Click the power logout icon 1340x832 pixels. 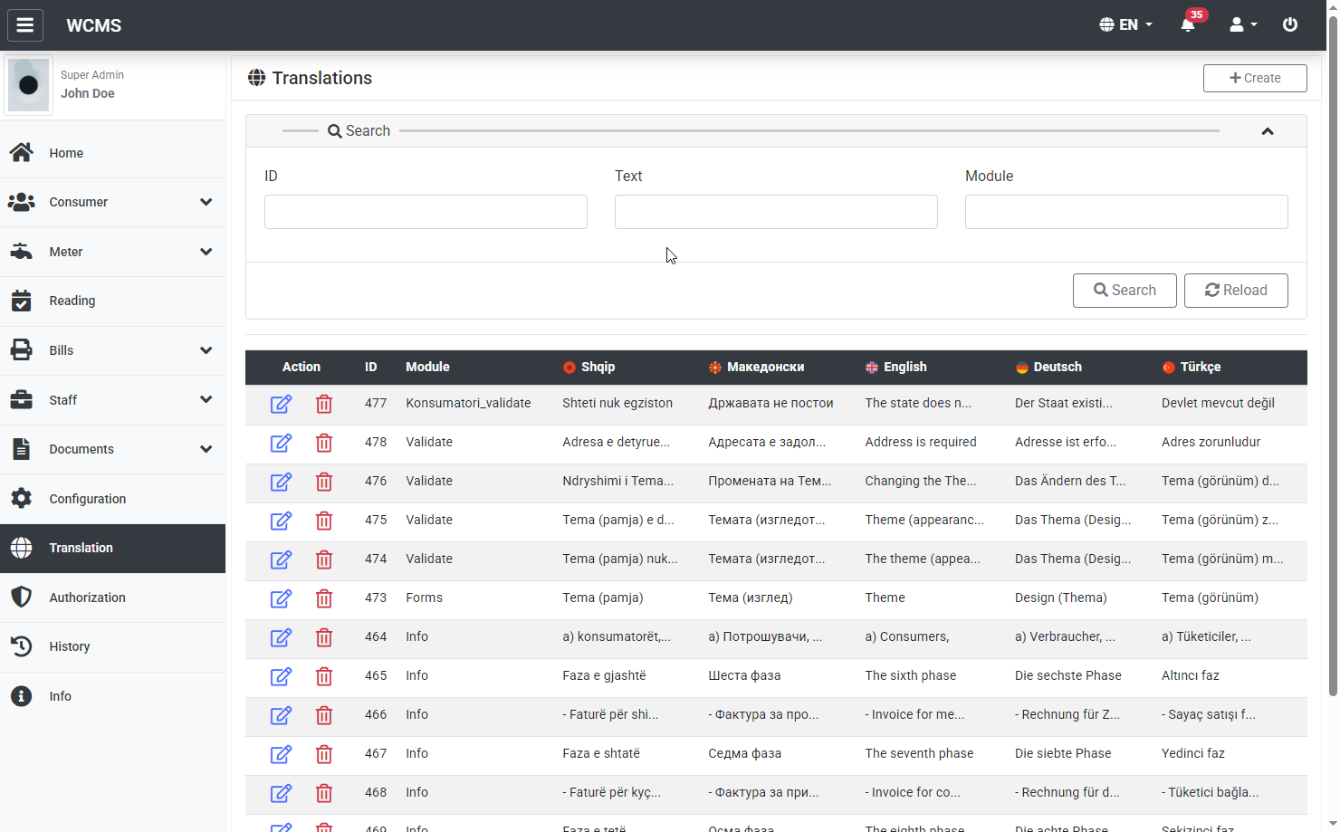click(x=1290, y=24)
